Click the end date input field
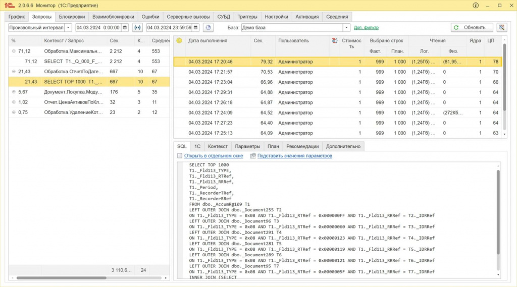This screenshot has height=287, width=517. 169,28
